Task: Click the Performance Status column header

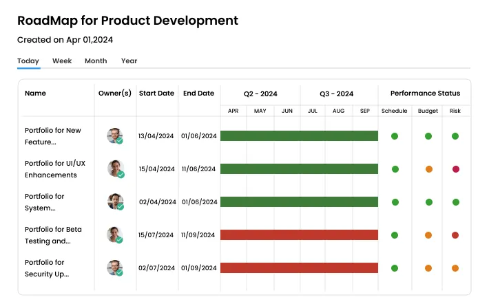Action: pos(425,94)
